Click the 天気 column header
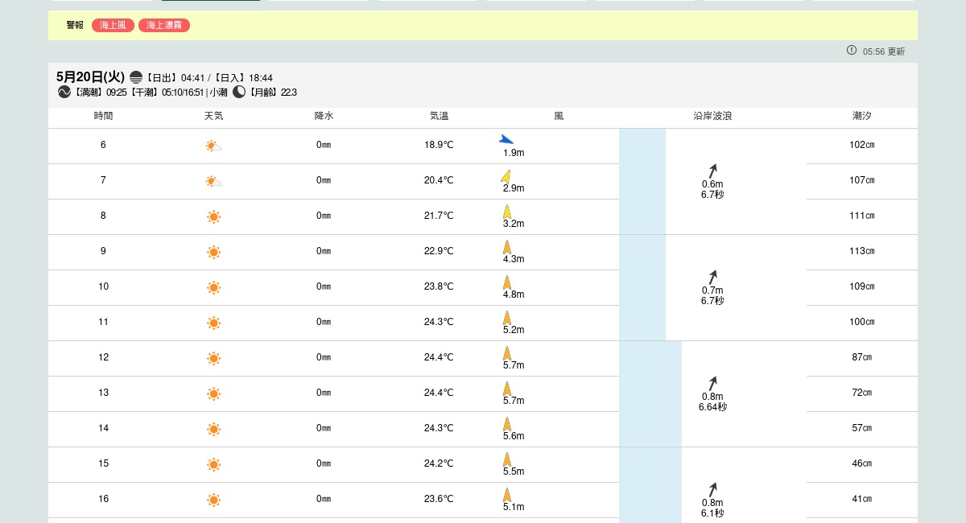 click(x=213, y=117)
